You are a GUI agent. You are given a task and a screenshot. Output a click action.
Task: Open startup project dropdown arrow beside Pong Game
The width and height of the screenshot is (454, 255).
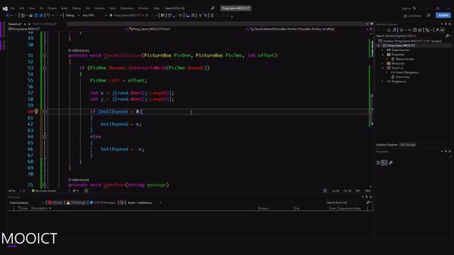pyautogui.click(x=143, y=16)
